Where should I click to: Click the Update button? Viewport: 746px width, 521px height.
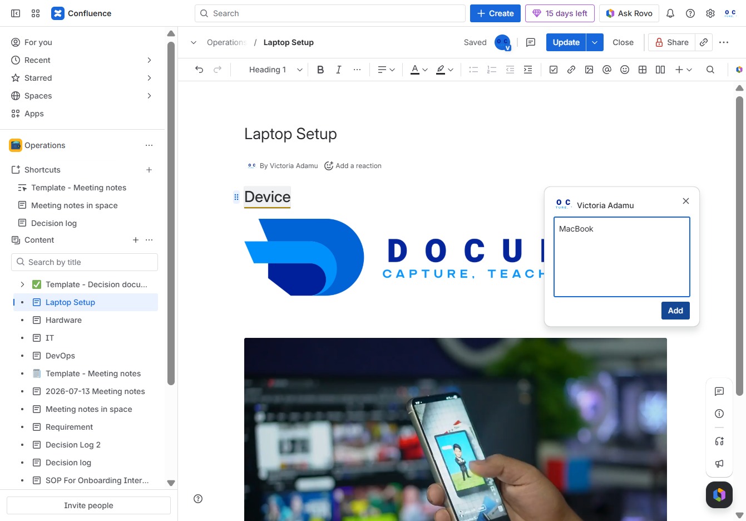[566, 42]
